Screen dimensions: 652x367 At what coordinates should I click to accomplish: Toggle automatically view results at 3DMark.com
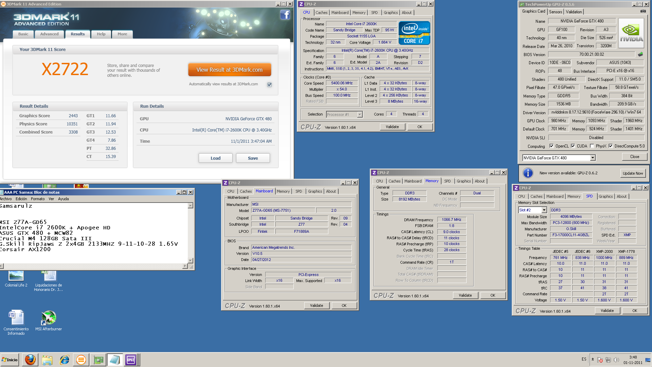(x=269, y=85)
